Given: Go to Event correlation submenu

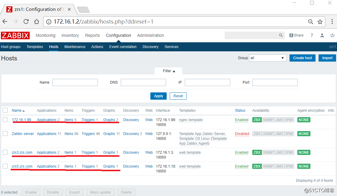Looking at the screenshot, I should click(x=123, y=47).
